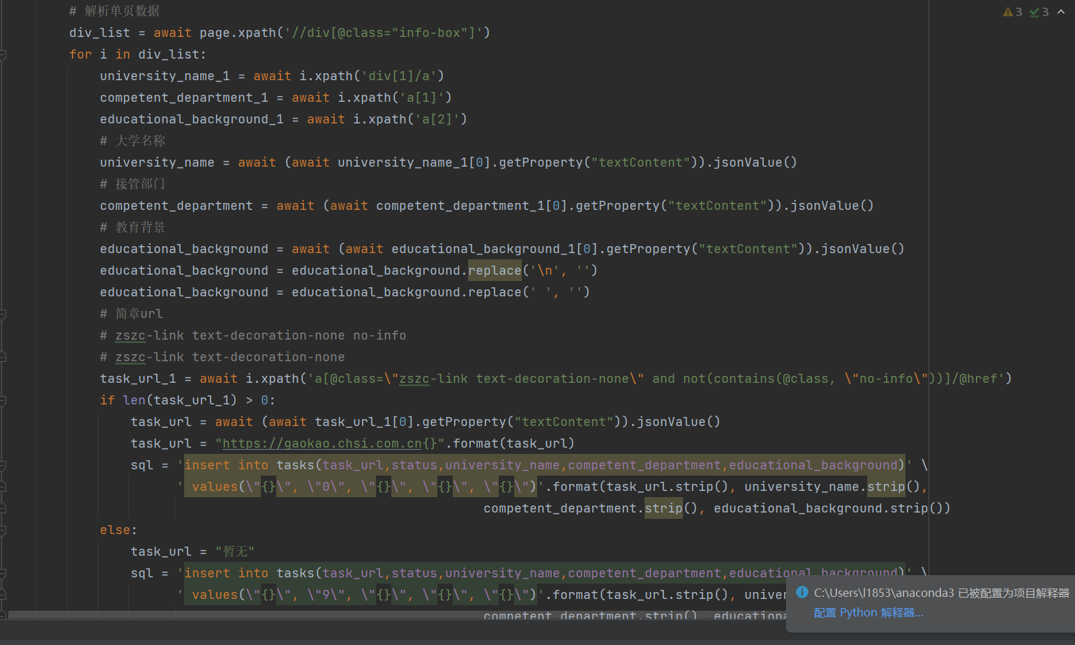Click the 'university_name_1' variable definition
The image size is (1075, 645).
(165, 76)
